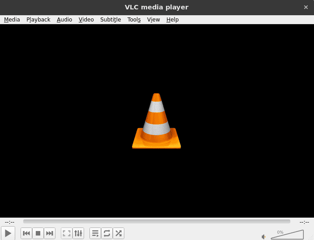Set volume on the triangle slider
The height and width of the screenshot is (240, 314).
pyautogui.click(x=287, y=235)
